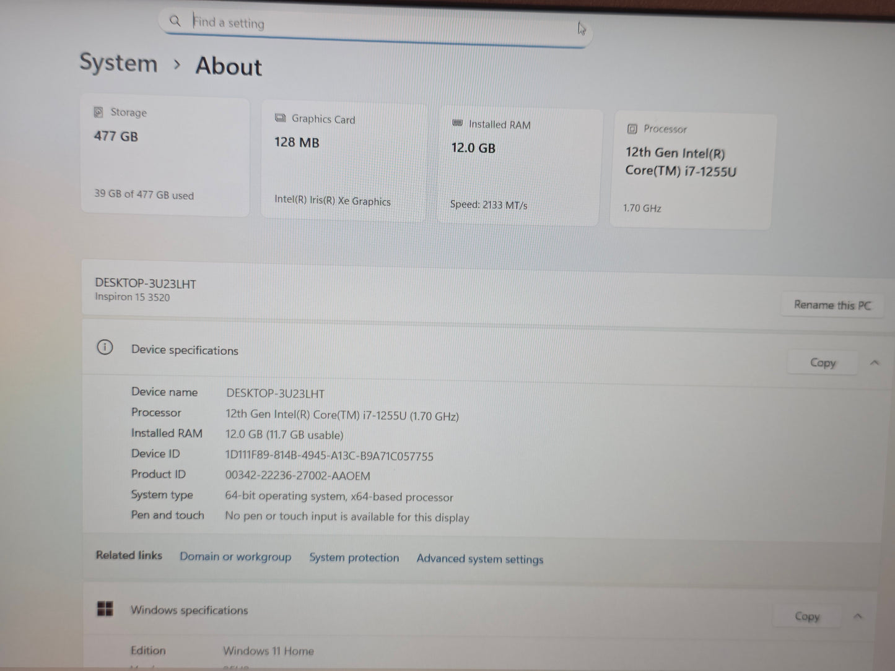Select the DESKTOP-3U23LHT PC name heading
The height and width of the screenshot is (671, 895).
145,284
